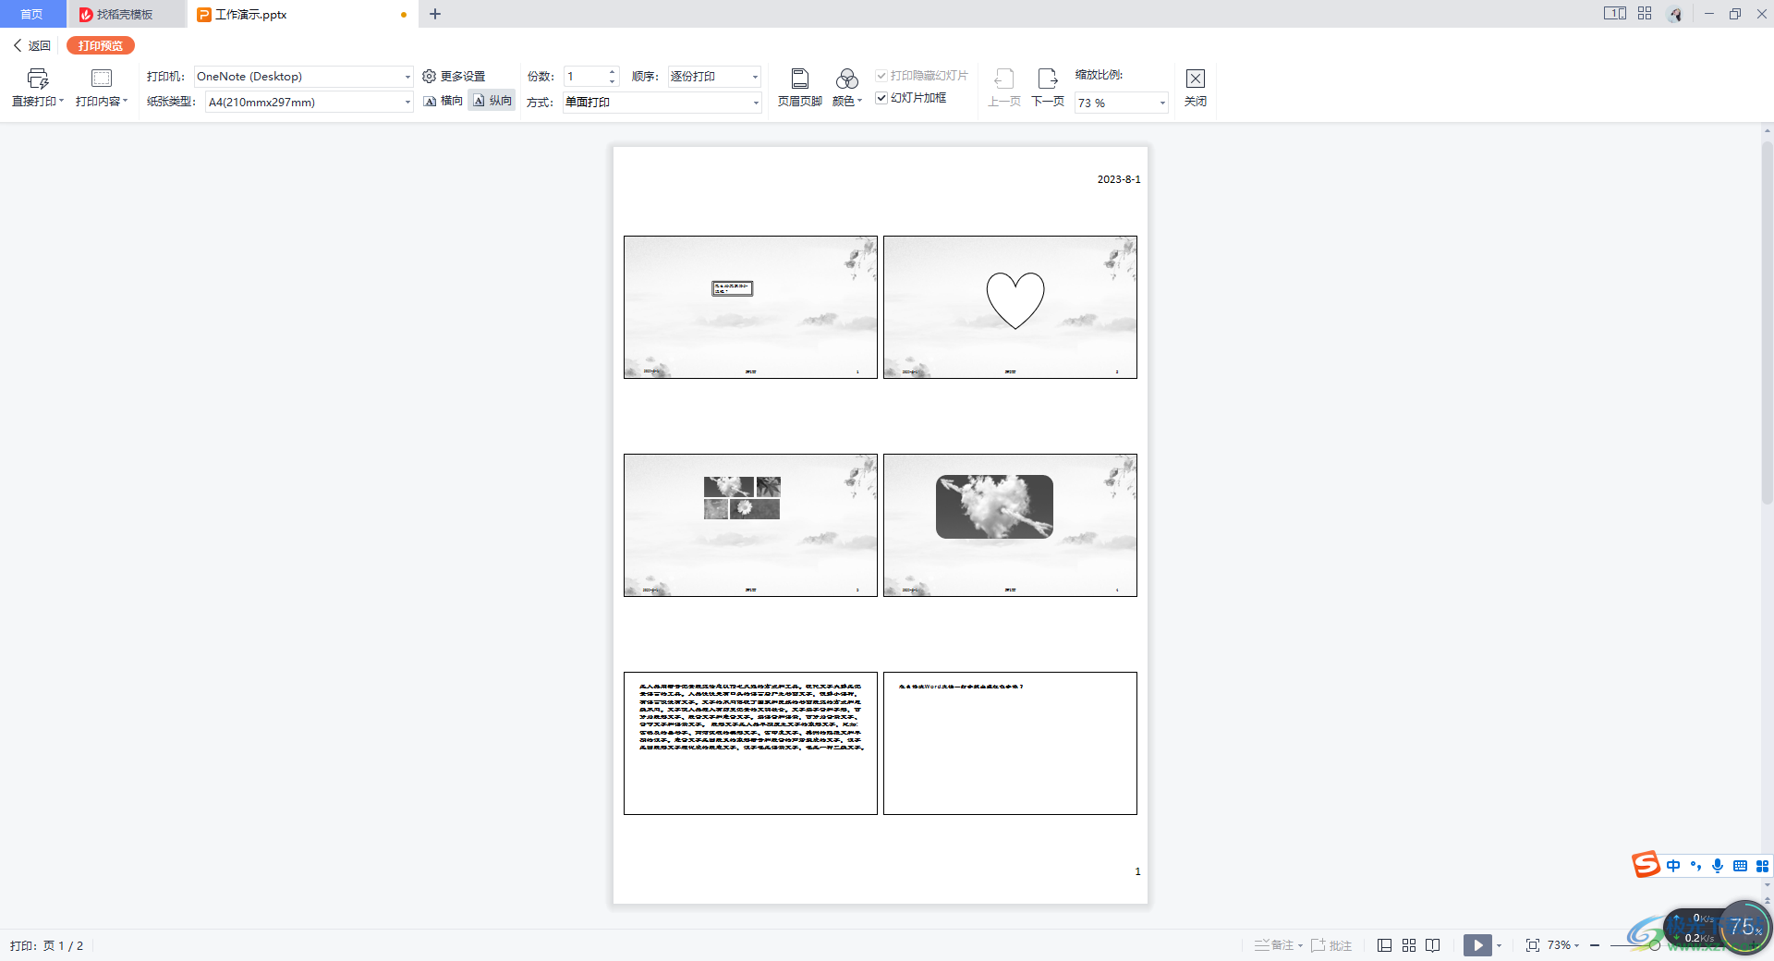The height and width of the screenshot is (961, 1774).
Task: Select landscape (横向) orientation
Action: [x=443, y=101]
